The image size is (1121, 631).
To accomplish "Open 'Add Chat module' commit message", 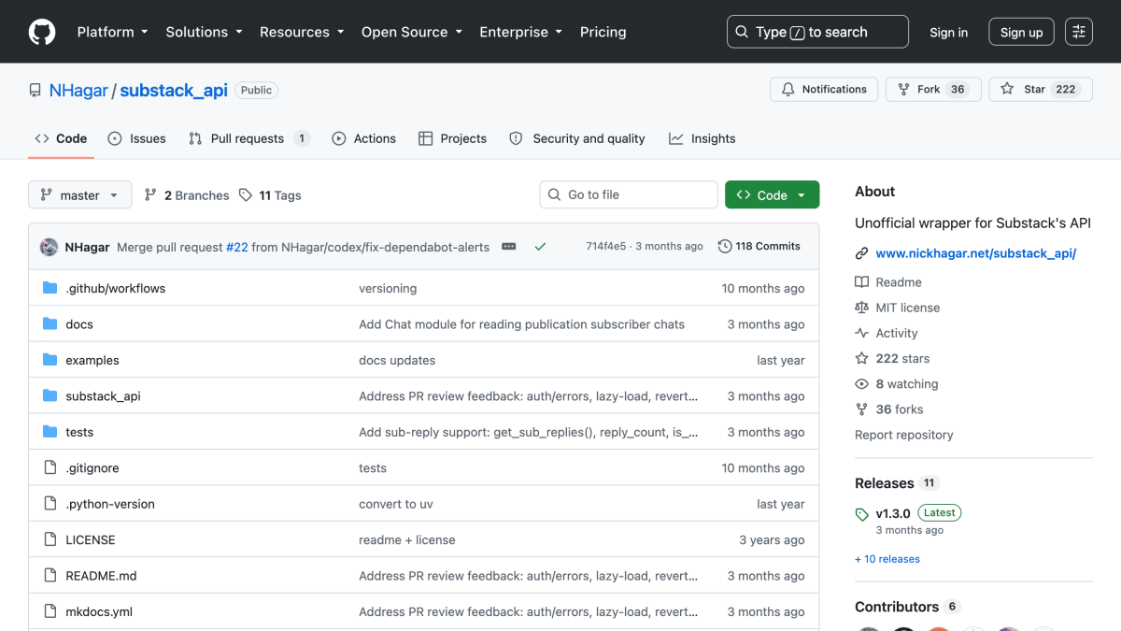I will pos(521,324).
